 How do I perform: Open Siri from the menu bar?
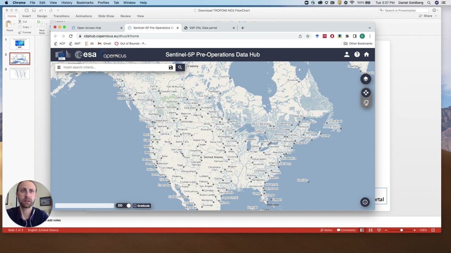[437, 3]
